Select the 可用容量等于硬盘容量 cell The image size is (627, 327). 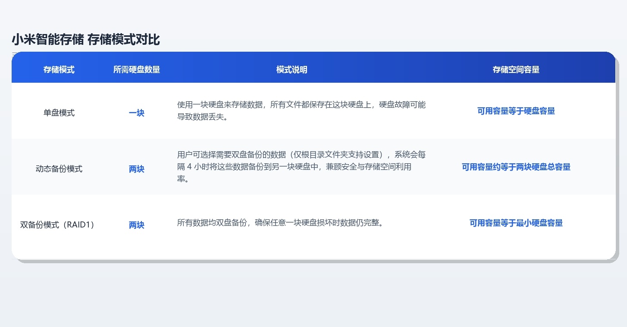(x=516, y=111)
